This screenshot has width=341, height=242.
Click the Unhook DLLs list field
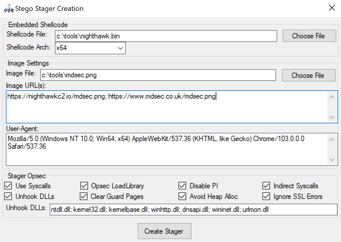pos(193,210)
